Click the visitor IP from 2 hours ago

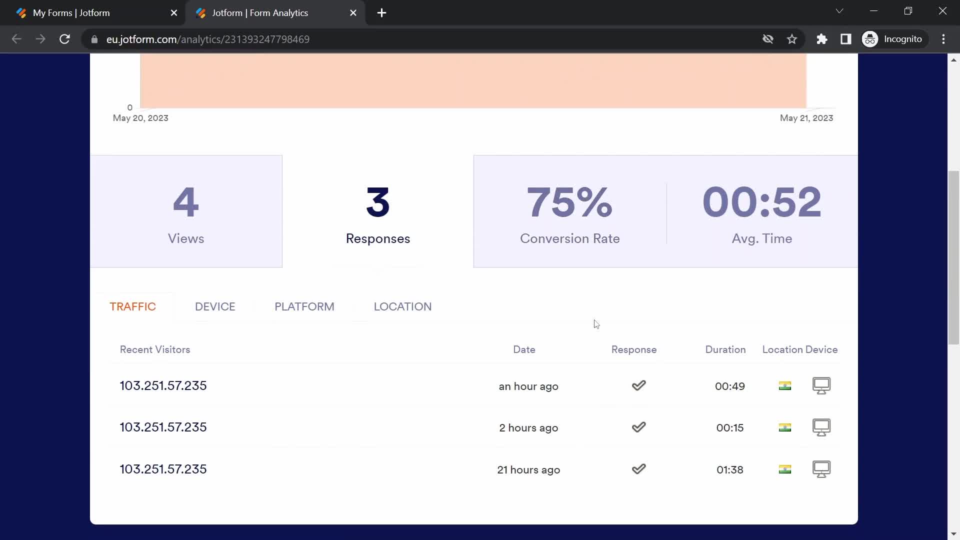163,427
